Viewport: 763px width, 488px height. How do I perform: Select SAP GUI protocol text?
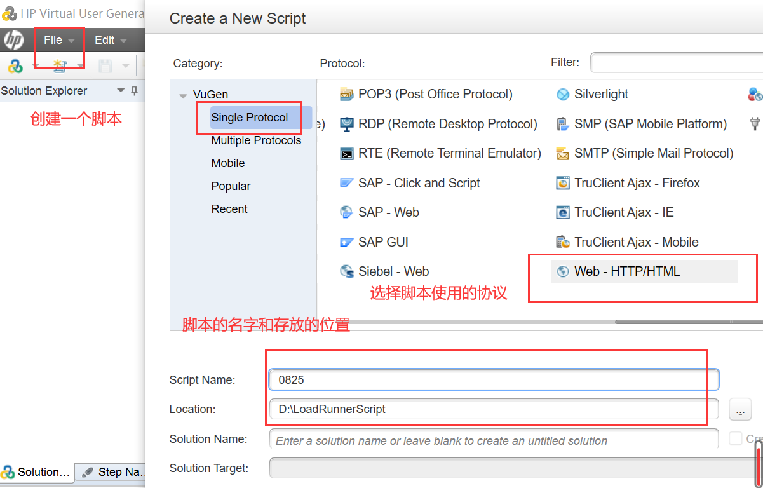[384, 242]
